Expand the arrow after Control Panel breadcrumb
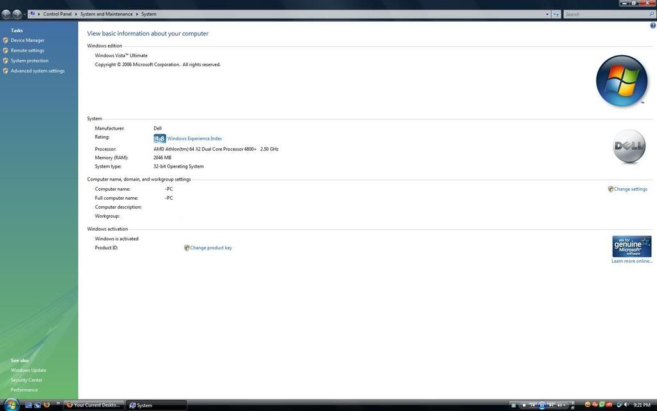657x411 pixels. point(76,14)
